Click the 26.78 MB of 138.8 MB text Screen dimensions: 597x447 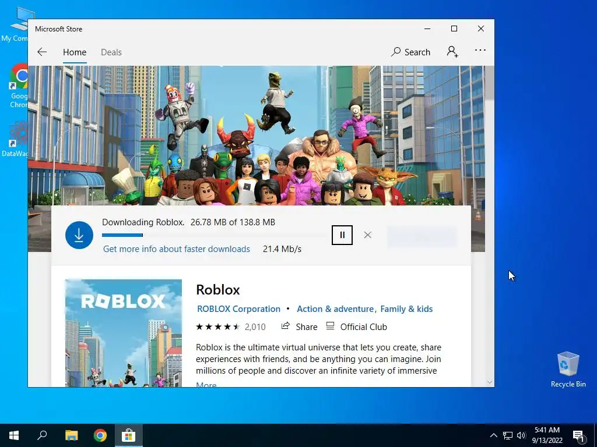click(x=233, y=222)
